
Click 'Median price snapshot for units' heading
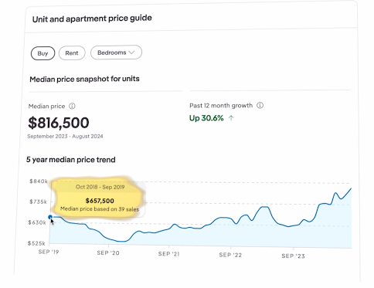click(x=84, y=79)
